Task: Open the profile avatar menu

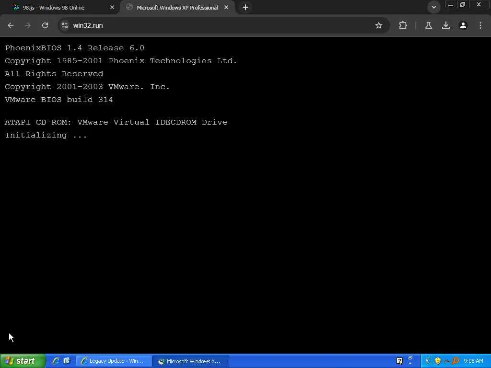Action: tap(463, 25)
